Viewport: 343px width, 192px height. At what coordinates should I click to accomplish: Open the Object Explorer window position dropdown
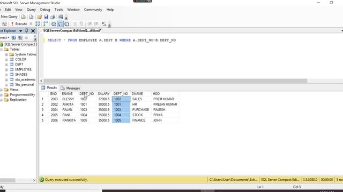(x=20, y=31)
